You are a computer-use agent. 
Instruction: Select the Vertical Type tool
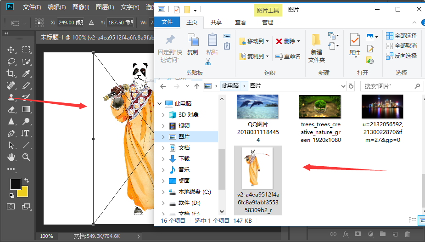pyautogui.click(x=26, y=133)
